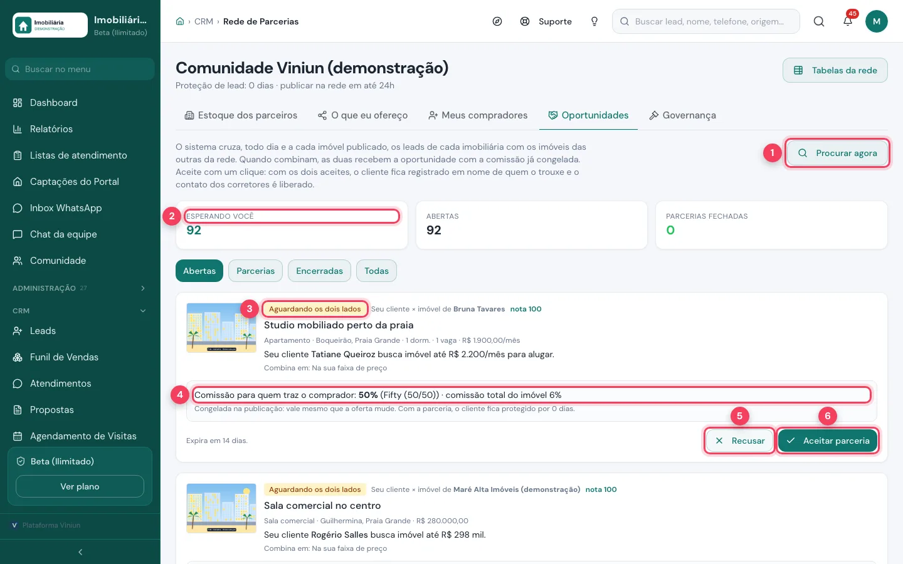Open the user avatar M menu

877,21
